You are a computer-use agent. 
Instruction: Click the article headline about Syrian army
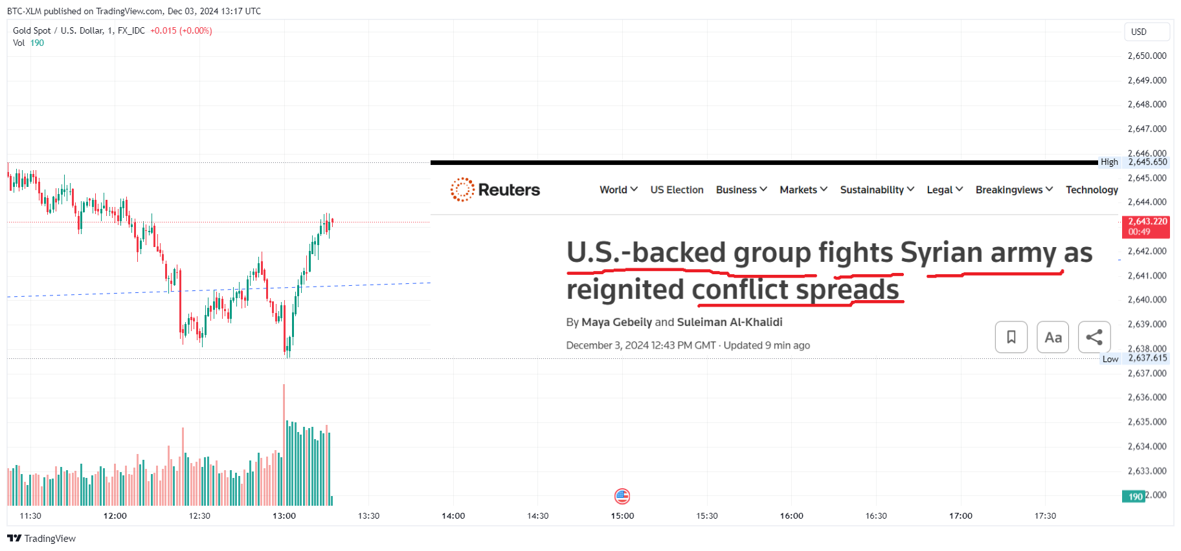(829, 270)
